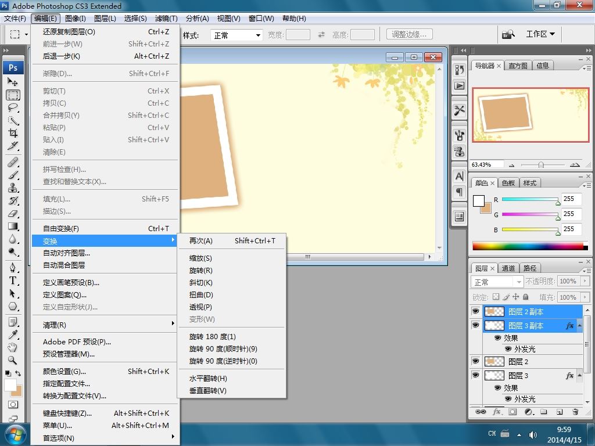Click the navigator zoom slider
Viewport: 595px width, 446px height.
[x=542, y=164]
